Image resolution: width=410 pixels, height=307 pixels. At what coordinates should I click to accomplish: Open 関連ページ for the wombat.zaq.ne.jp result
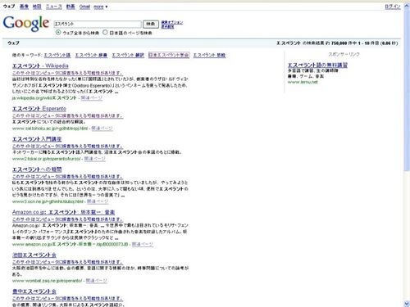[x=97, y=281]
